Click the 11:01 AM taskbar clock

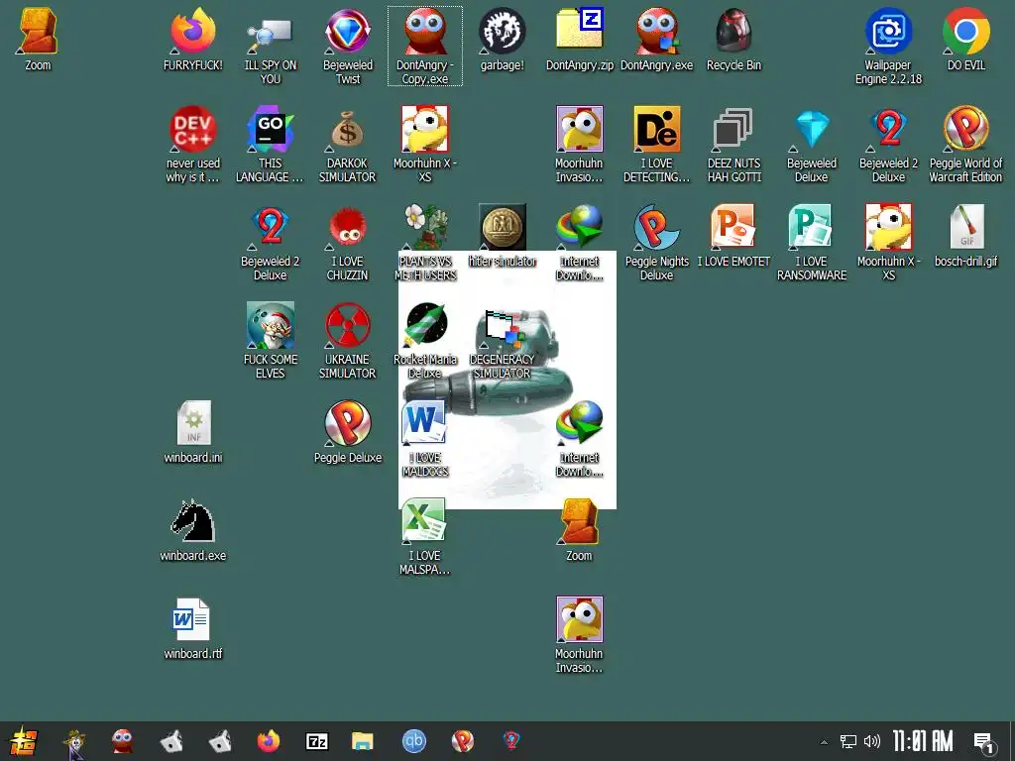[x=923, y=741]
